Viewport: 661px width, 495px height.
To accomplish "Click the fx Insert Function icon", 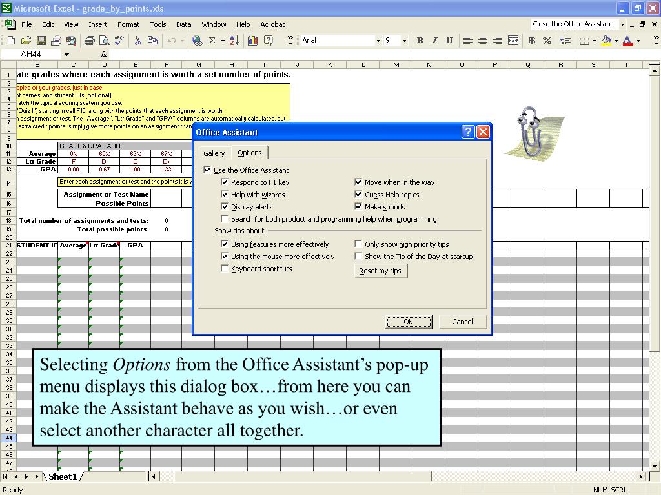I will pos(104,54).
